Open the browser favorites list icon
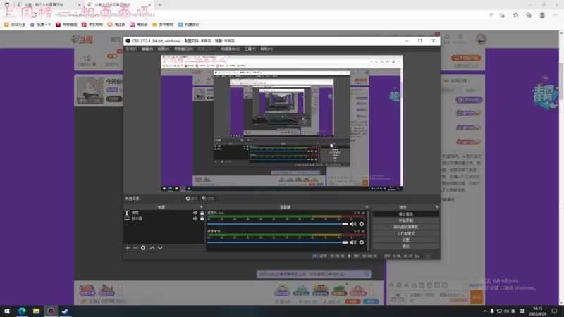Screen dimensions: 564x317 coord(516,15)
